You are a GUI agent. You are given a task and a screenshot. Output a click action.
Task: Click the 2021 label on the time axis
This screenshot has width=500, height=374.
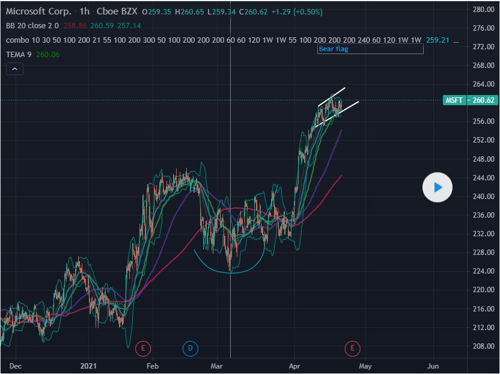coord(89,366)
